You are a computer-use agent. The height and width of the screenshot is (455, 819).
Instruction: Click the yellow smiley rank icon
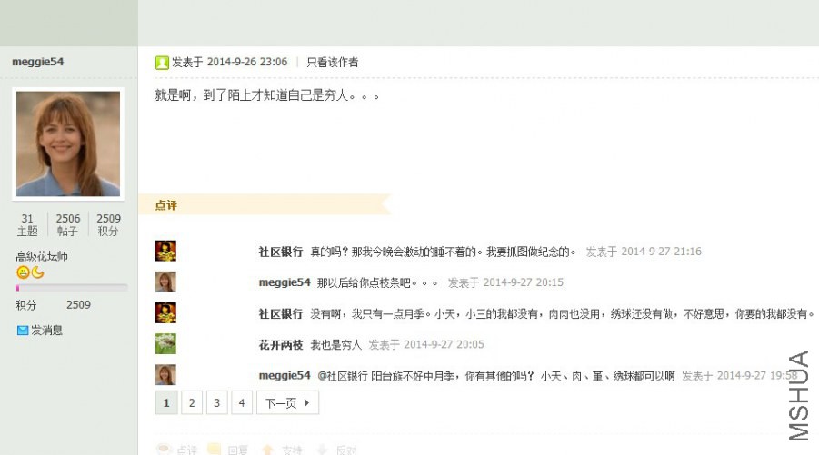[23, 272]
